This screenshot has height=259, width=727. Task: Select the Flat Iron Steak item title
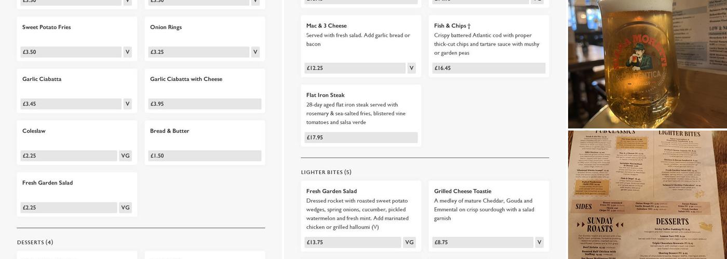pos(325,95)
